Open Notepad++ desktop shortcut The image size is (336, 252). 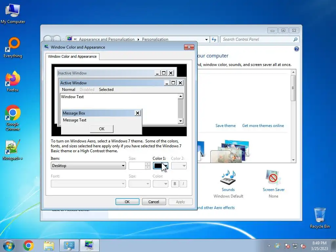[x=13, y=150]
